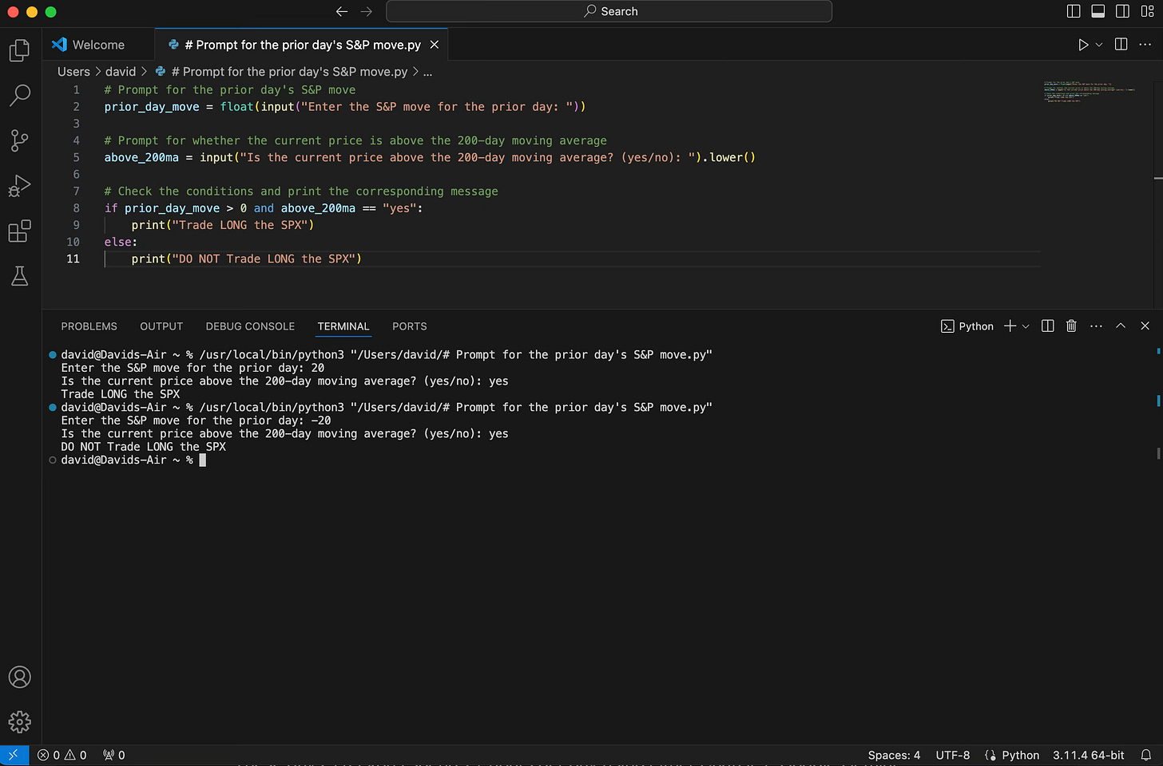This screenshot has height=766, width=1163.
Task: Click the code minimap preview
Action: coord(1090,92)
